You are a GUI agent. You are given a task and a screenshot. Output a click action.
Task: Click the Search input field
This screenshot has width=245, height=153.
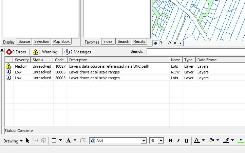[196, 51]
